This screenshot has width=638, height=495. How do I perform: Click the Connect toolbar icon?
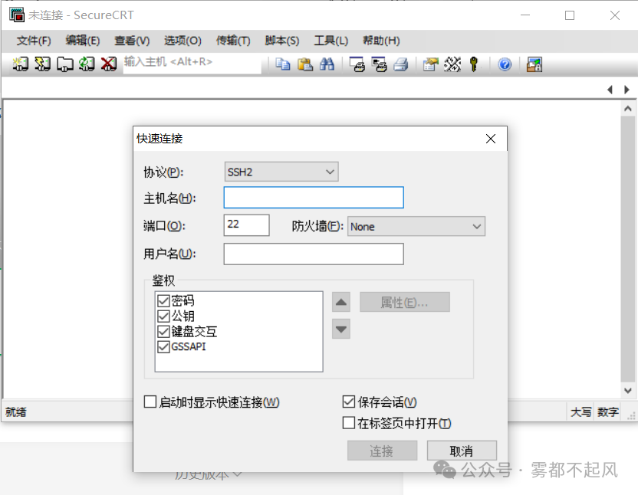coord(21,64)
